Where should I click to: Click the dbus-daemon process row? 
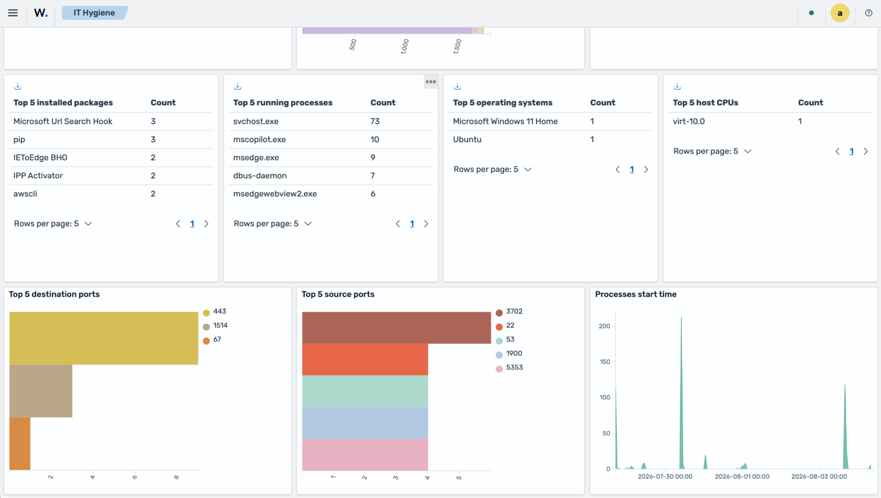(331, 176)
